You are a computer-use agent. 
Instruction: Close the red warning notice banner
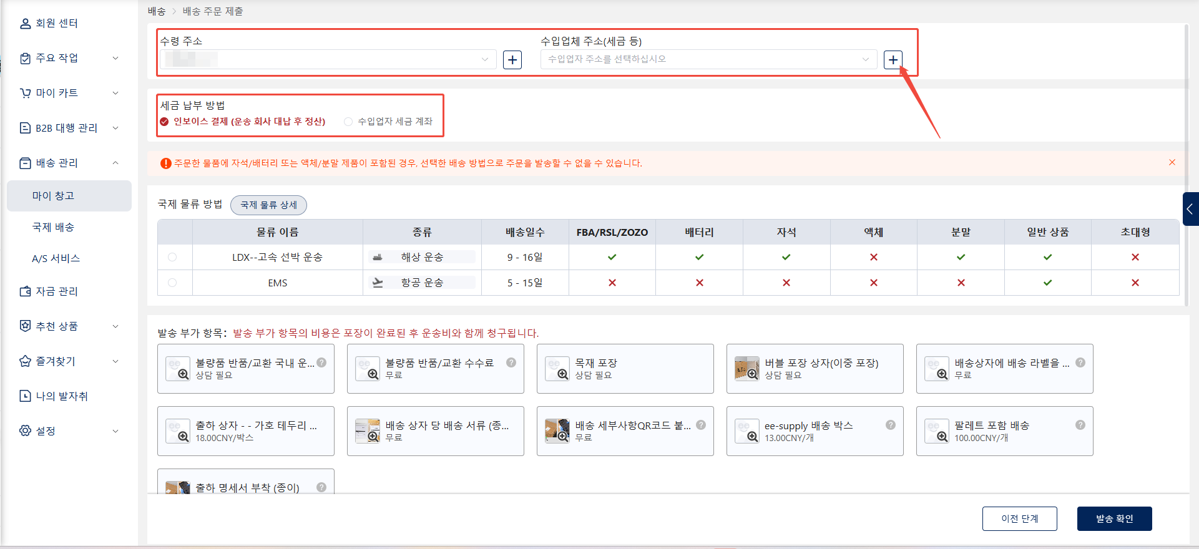pyautogui.click(x=1172, y=162)
